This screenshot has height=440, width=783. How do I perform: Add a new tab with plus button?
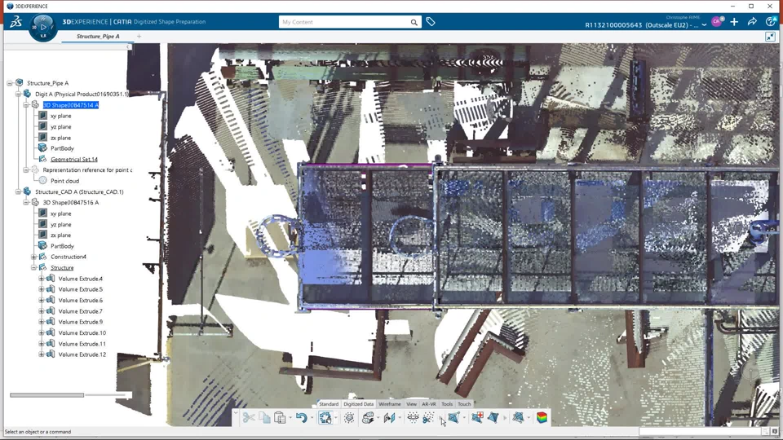(x=139, y=37)
